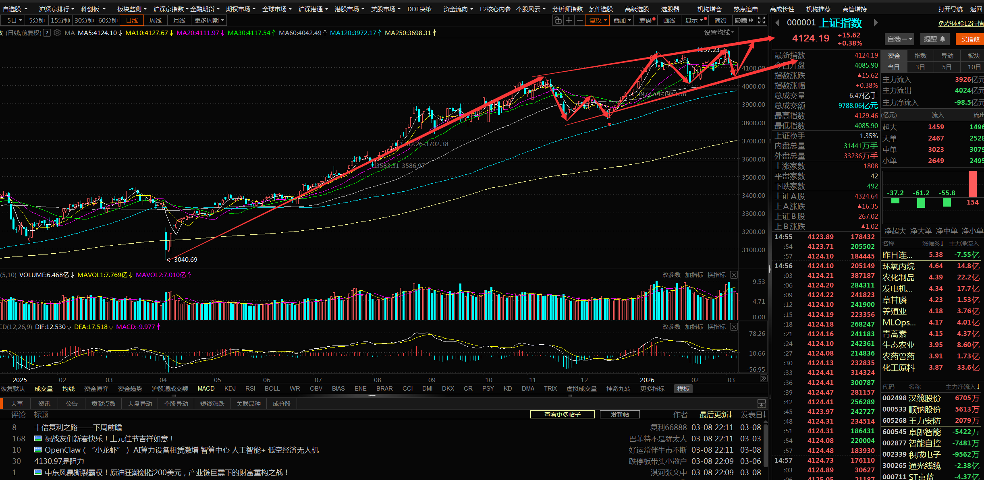Zoom out chart with minus icon
This screenshot has width=984, height=480.
(x=579, y=21)
